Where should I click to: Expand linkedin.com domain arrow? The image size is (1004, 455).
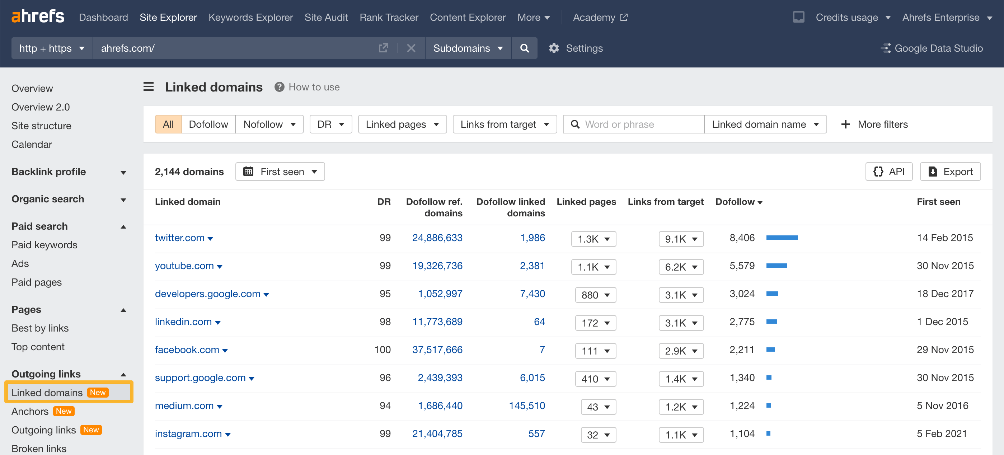218,323
